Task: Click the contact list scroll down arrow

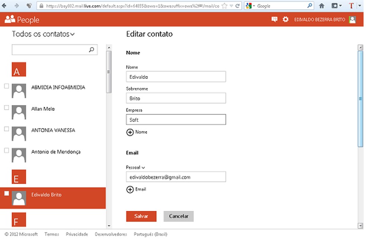Action: 109,226
